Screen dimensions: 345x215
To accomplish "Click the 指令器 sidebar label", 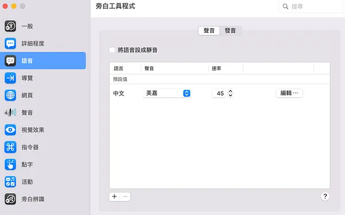I will point(30,147).
